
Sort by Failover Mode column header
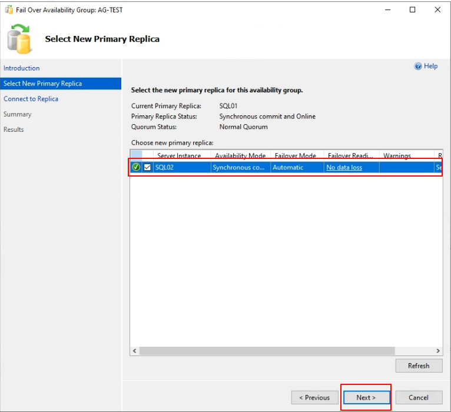coord(297,155)
